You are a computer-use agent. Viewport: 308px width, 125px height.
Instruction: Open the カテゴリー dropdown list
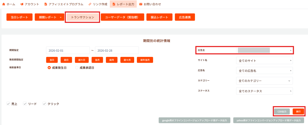[x=264, y=81]
